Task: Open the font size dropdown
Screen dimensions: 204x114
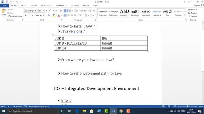Action: click(44, 11)
